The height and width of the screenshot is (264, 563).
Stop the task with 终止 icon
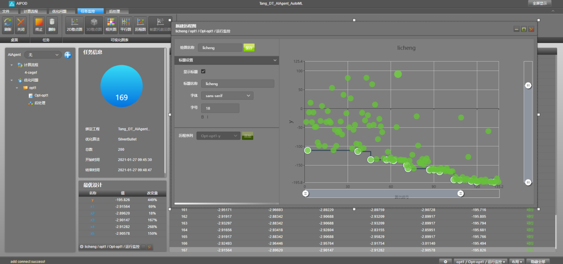click(x=39, y=25)
